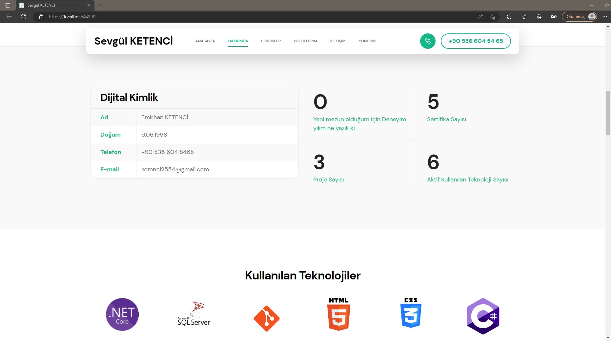Click the Oturum aç profile button
Screen dimensions: 611x341
579,17
